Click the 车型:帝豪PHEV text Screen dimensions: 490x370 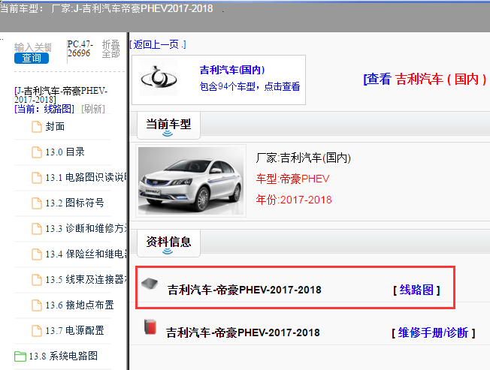(x=293, y=179)
